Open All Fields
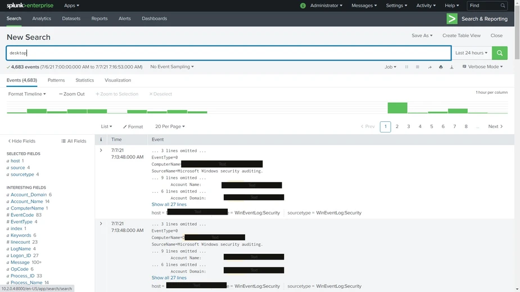The image size is (520, 292). [x=74, y=141]
